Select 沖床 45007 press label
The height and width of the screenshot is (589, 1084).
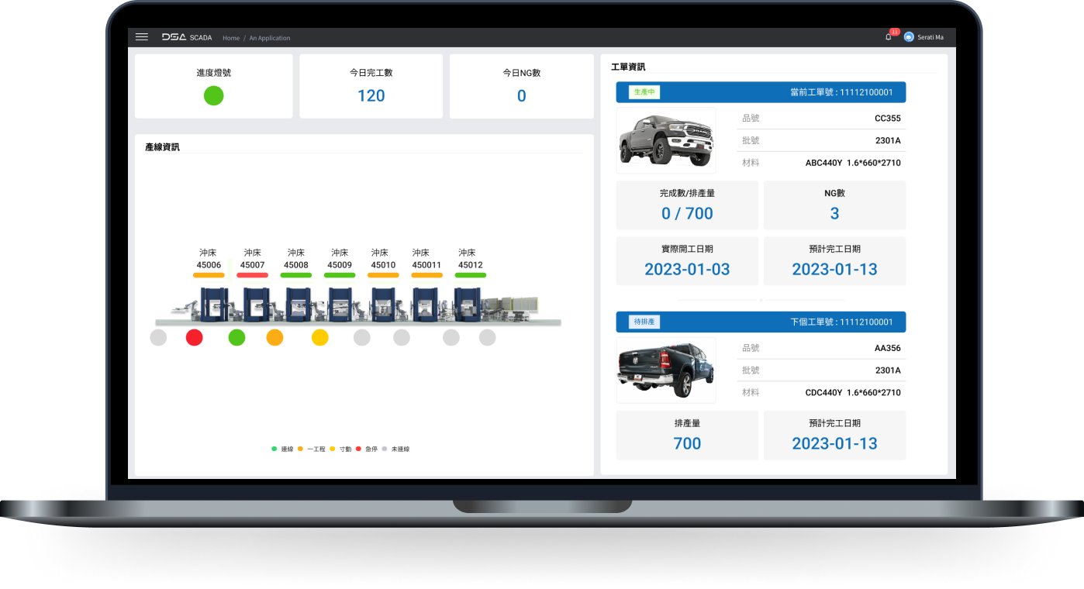tap(252, 259)
